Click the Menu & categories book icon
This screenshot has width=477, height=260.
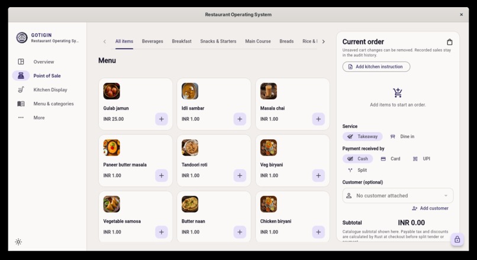click(21, 104)
